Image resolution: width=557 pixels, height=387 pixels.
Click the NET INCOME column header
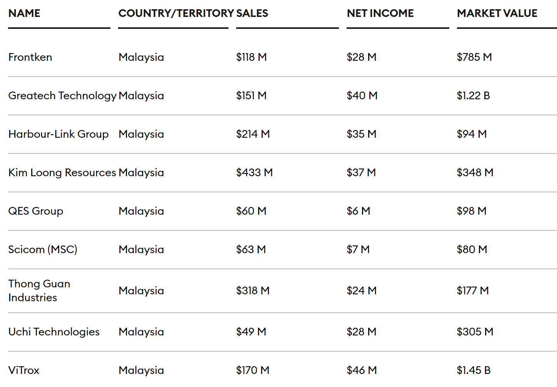click(380, 13)
